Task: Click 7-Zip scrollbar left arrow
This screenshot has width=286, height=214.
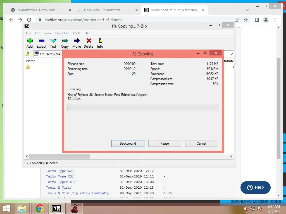Action: [x=27, y=157]
